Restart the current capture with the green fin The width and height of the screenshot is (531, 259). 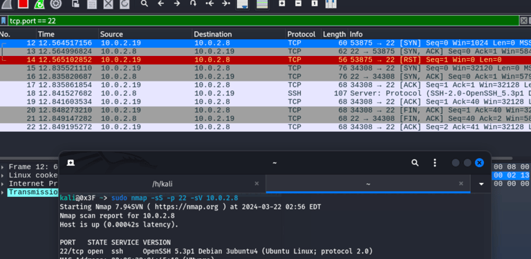39,3
